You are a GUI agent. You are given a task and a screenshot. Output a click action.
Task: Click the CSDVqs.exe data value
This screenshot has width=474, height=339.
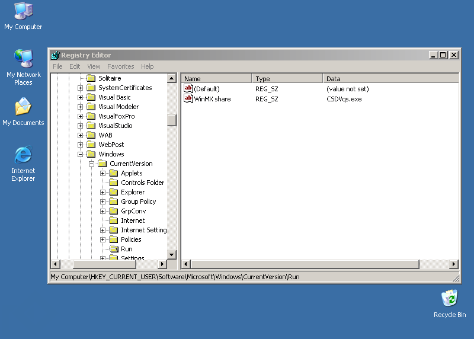[x=344, y=99]
